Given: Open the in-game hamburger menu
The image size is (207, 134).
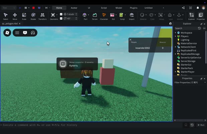Looking at the screenshot, I should coord(17,33).
